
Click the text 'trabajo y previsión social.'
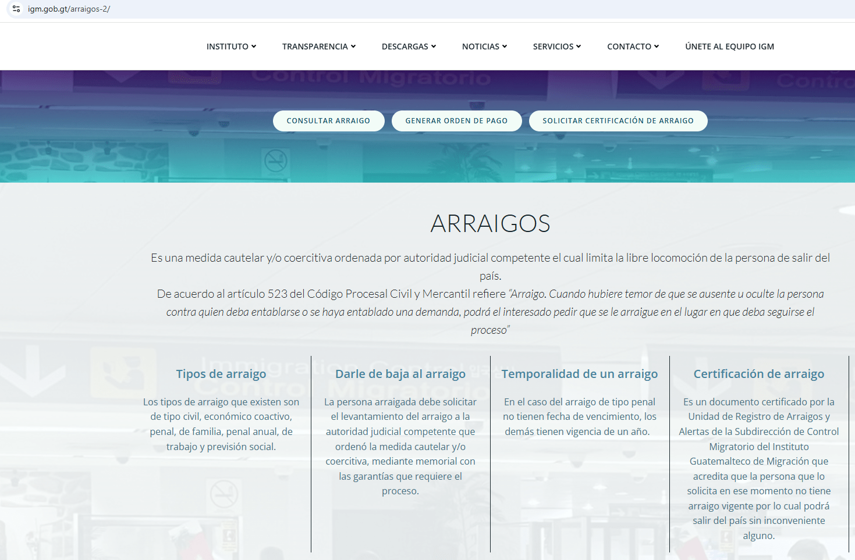[221, 447]
